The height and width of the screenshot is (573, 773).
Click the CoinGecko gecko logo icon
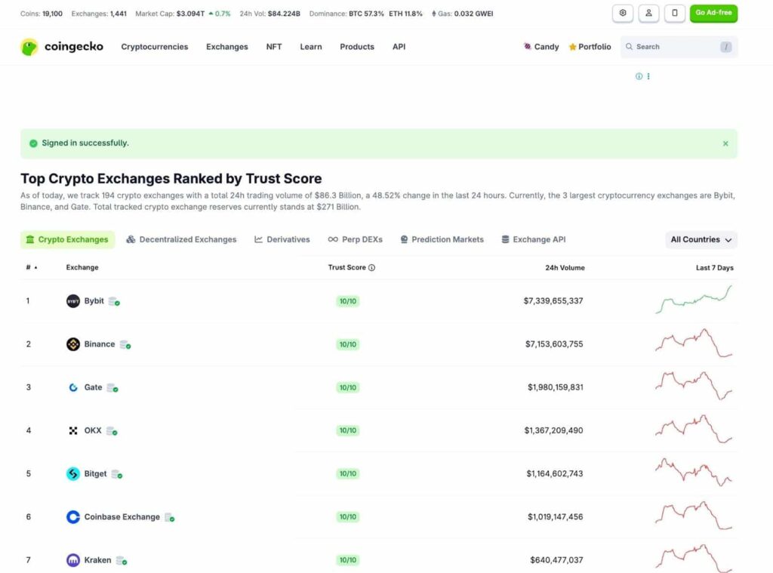click(x=30, y=46)
